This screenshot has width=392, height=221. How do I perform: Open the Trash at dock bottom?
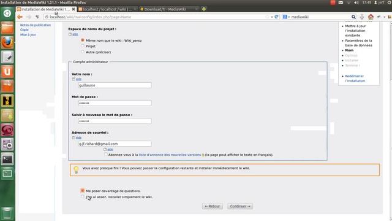click(x=7, y=213)
